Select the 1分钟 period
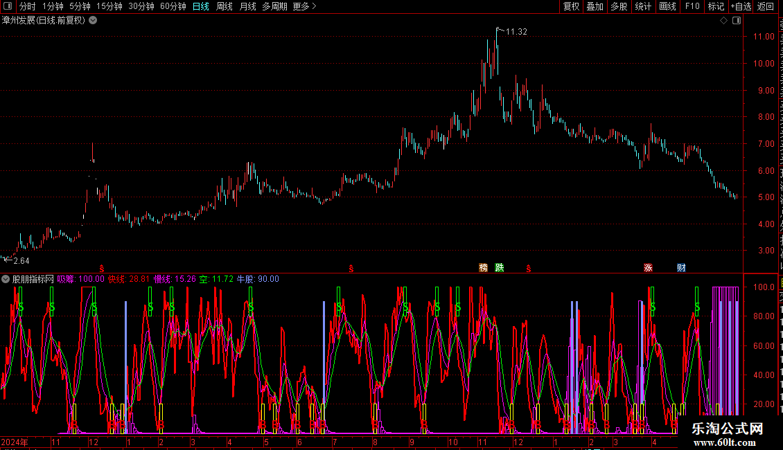Screen dimensions: 783x450 point(53,6)
